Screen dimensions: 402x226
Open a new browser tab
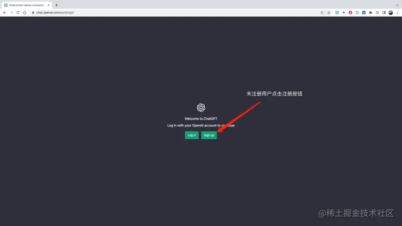[x=56, y=5]
